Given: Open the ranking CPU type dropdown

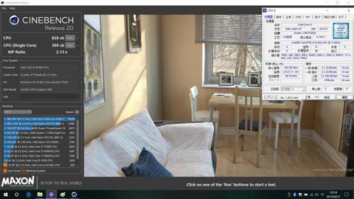Looking at the screenshot, I should 18,112.
